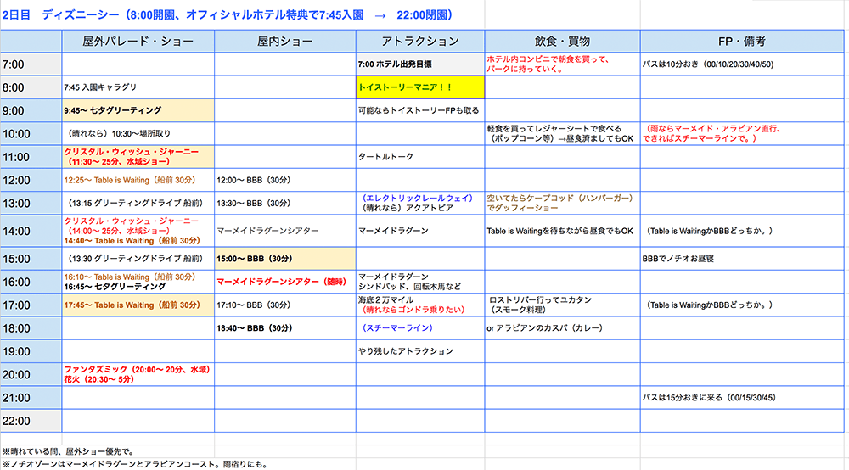Select the アトラクション column header
Image resolution: width=849 pixels, height=470 pixels.
pos(420,41)
